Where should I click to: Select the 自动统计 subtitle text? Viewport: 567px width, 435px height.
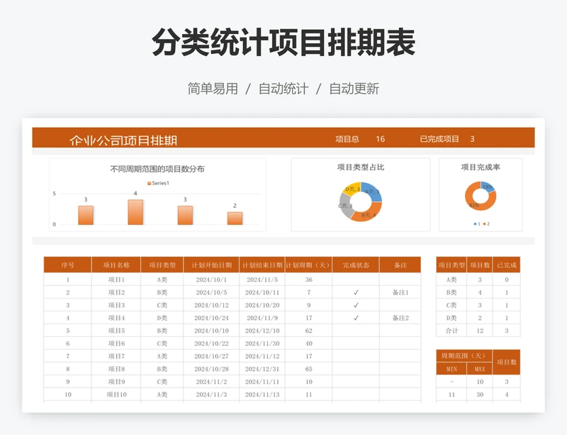point(283,89)
